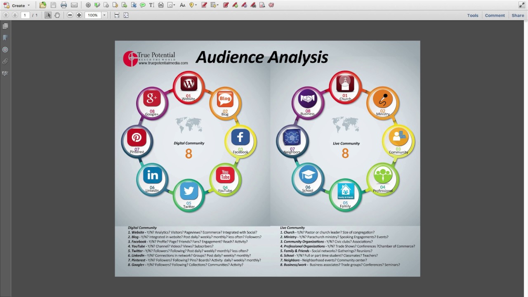Viewport: 528px width, 297px height.
Task: Open preferences gear icon in toolbar
Action: pyautogui.click(x=88, y=5)
